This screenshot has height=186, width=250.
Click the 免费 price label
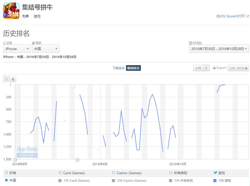click(25, 16)
